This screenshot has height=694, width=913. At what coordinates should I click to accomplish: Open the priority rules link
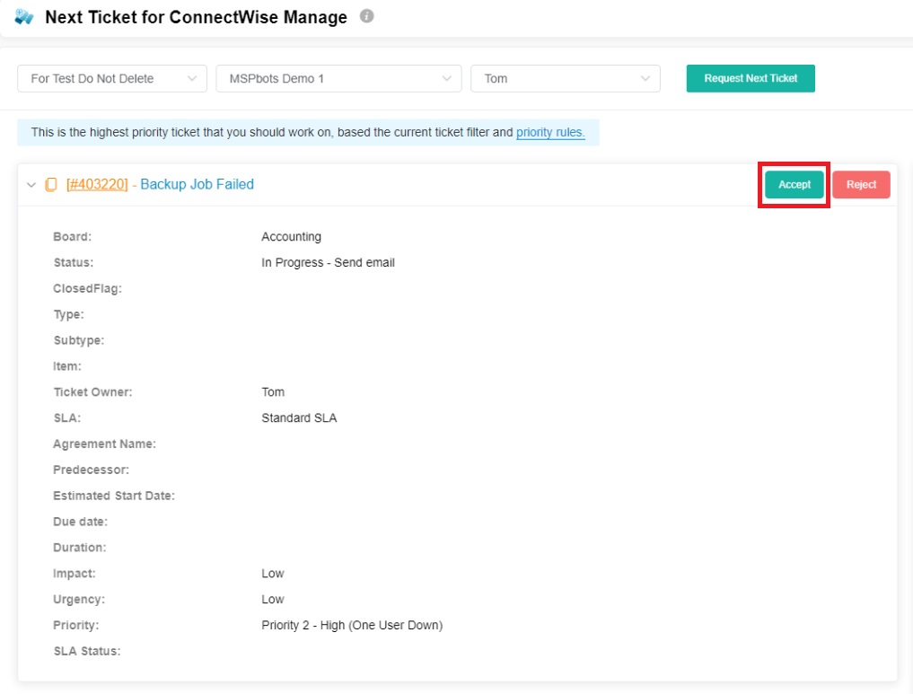(x=550, y=132)
